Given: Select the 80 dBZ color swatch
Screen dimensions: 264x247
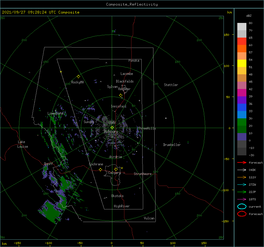Looking at the screenshot, I should point(242,27).
